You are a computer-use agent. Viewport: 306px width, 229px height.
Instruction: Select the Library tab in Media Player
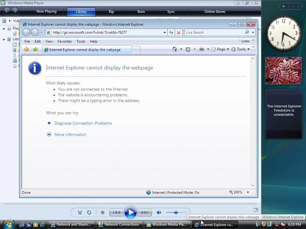(x=81, y=12)
